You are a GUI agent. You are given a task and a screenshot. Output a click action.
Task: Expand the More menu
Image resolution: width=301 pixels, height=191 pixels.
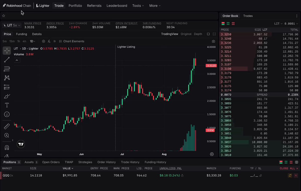[x=155, y=5]
